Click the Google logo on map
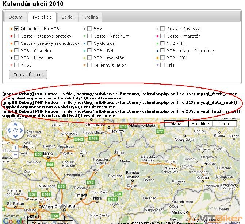Image resolution: width=245 pixels, height=224 pixels. coord(15,220)
